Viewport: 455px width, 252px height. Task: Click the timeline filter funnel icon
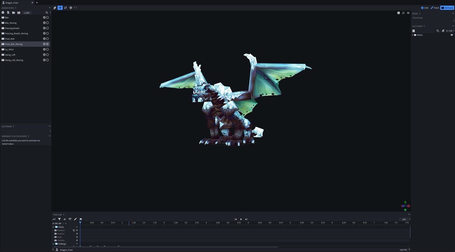(60, 219)
